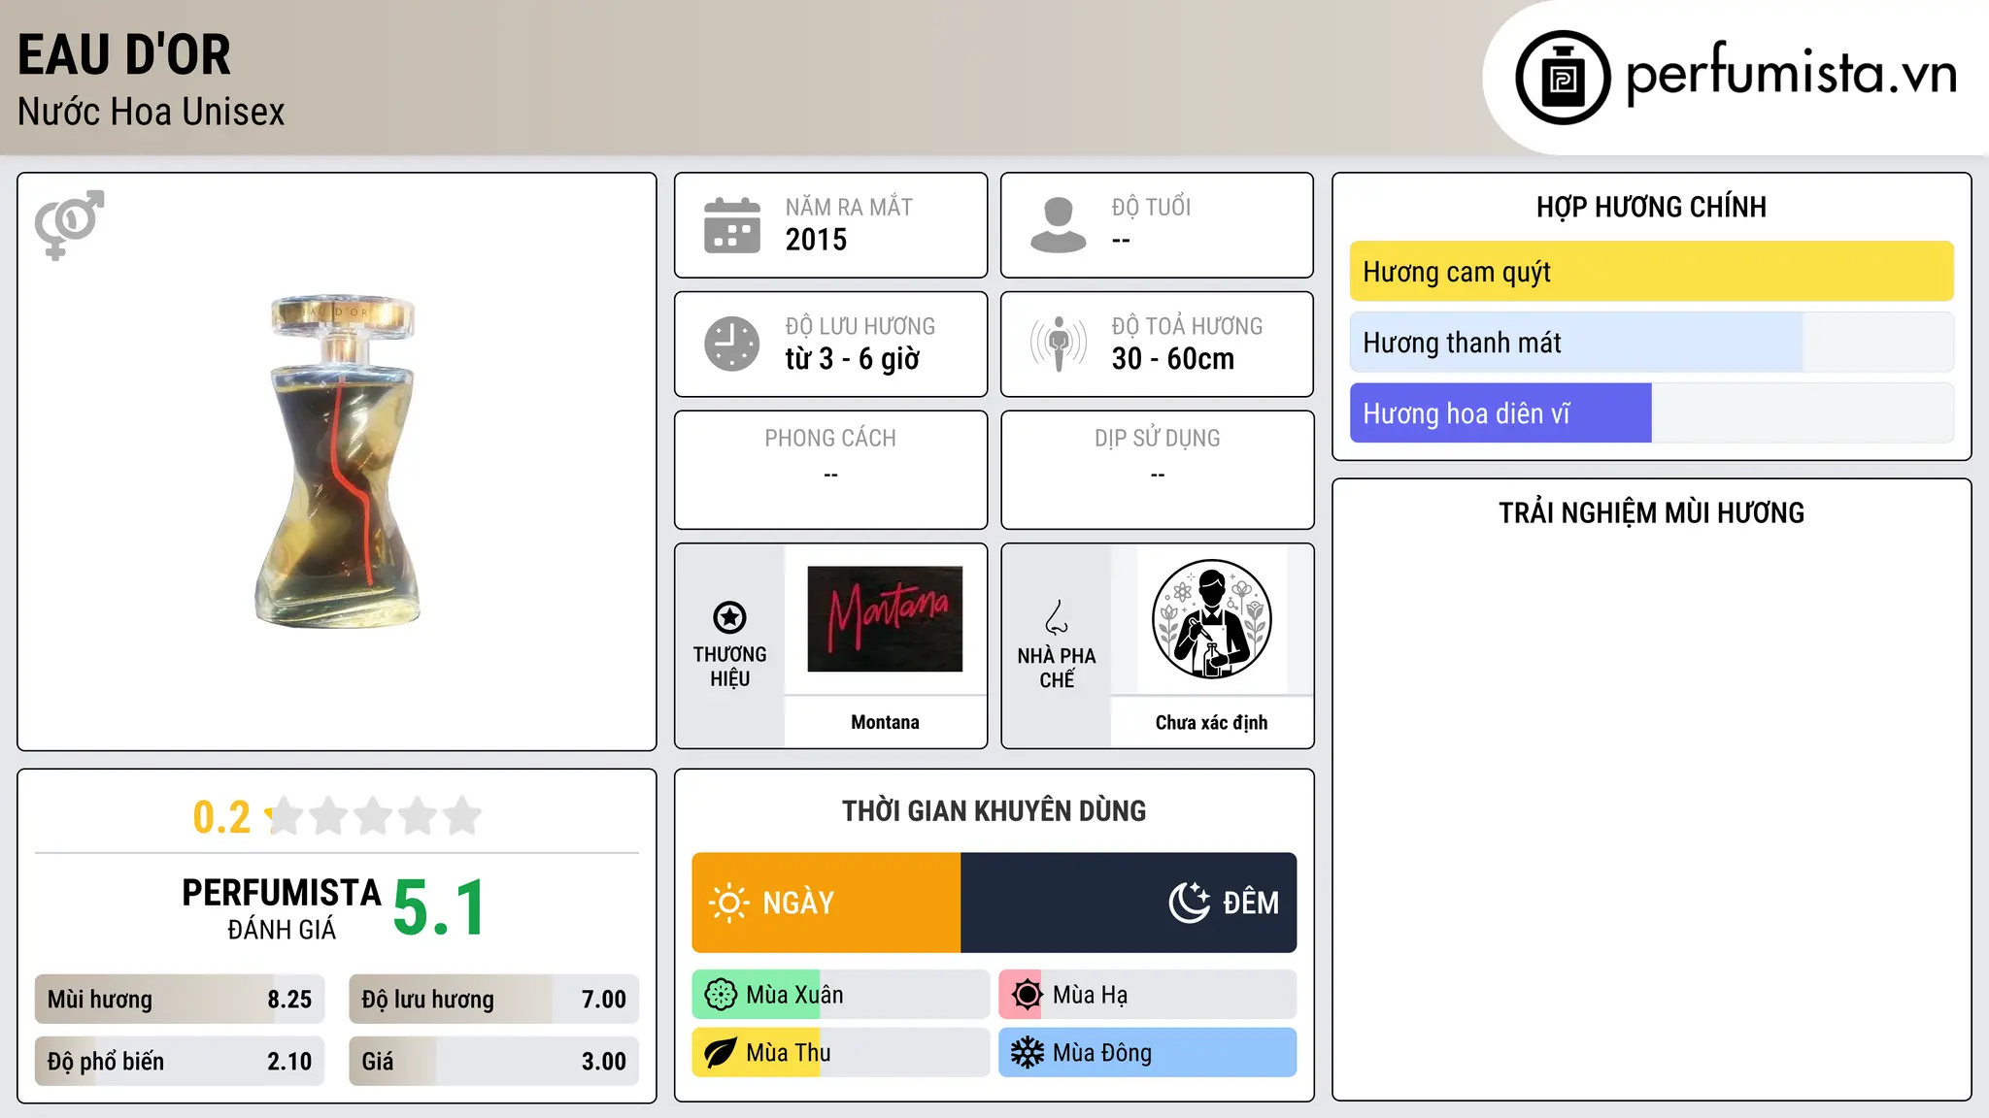Select the Ngày daytime segment
This screenshot has height=1118, width=1989.
(x=826, y=903)
